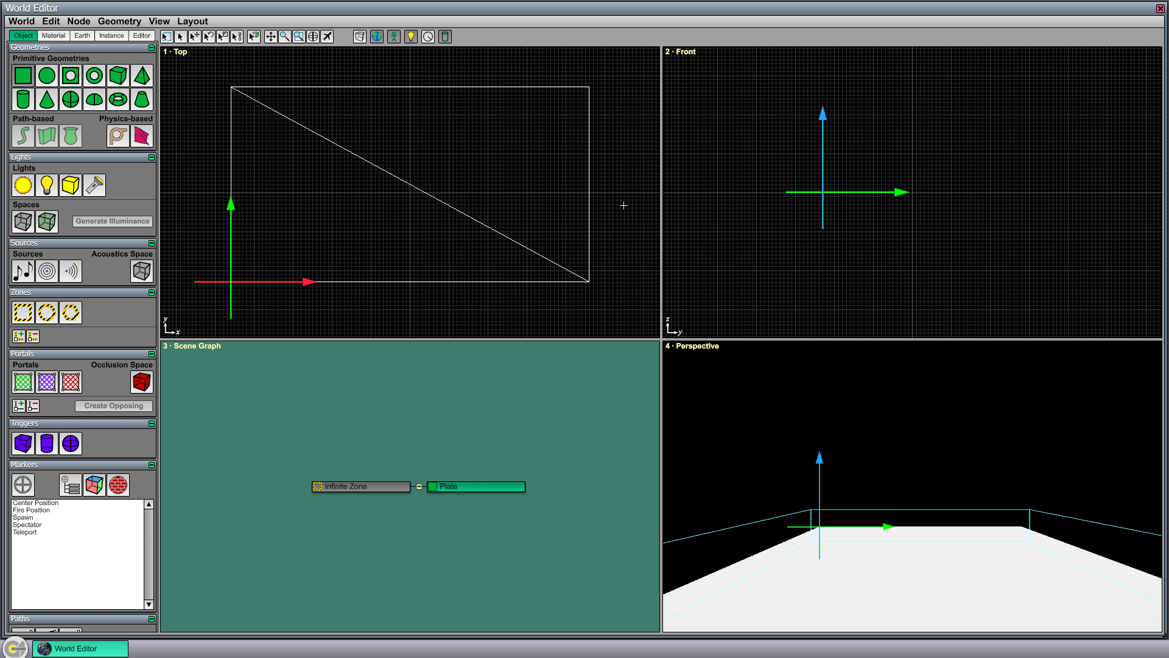
Task: Toggle the lighting bulb toolbar button
Action: pos(411,37)
